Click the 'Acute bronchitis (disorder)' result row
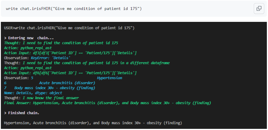This screenshot has height=130, width=268. (x=67, y=83)
